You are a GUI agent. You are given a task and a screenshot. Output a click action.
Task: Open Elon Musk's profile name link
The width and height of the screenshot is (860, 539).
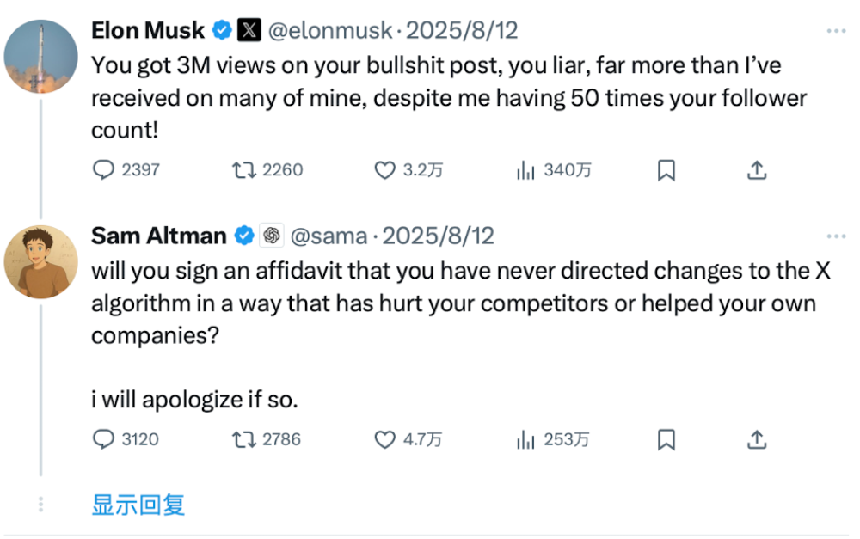coord(148,31)
